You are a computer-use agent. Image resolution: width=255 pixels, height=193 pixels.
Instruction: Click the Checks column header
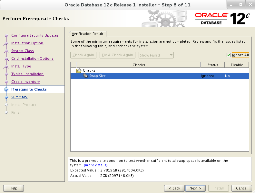(138, 65)
